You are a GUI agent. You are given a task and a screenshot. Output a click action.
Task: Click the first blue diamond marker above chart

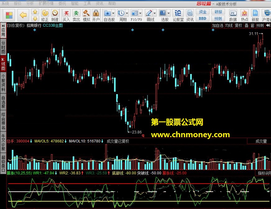[x=35, y=30]
